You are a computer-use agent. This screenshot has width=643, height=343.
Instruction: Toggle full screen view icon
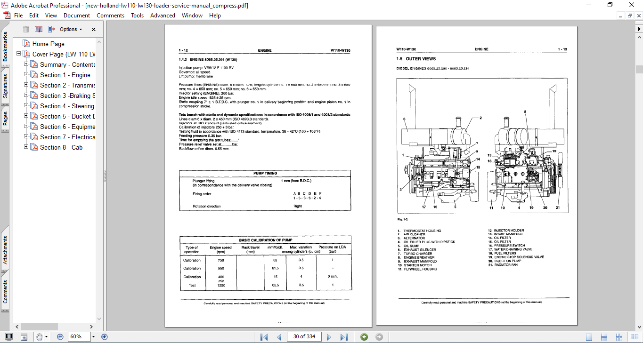click(9, 336)
